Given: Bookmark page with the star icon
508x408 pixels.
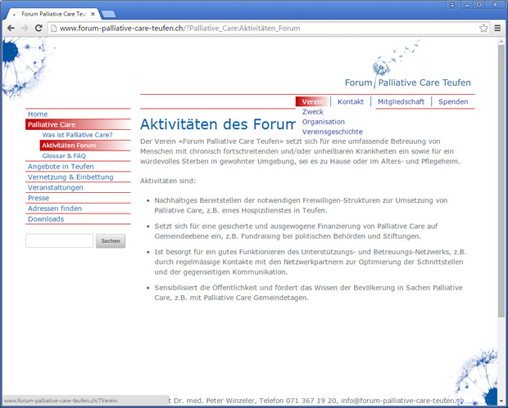Looking at the screenshot, I should 483,29.
